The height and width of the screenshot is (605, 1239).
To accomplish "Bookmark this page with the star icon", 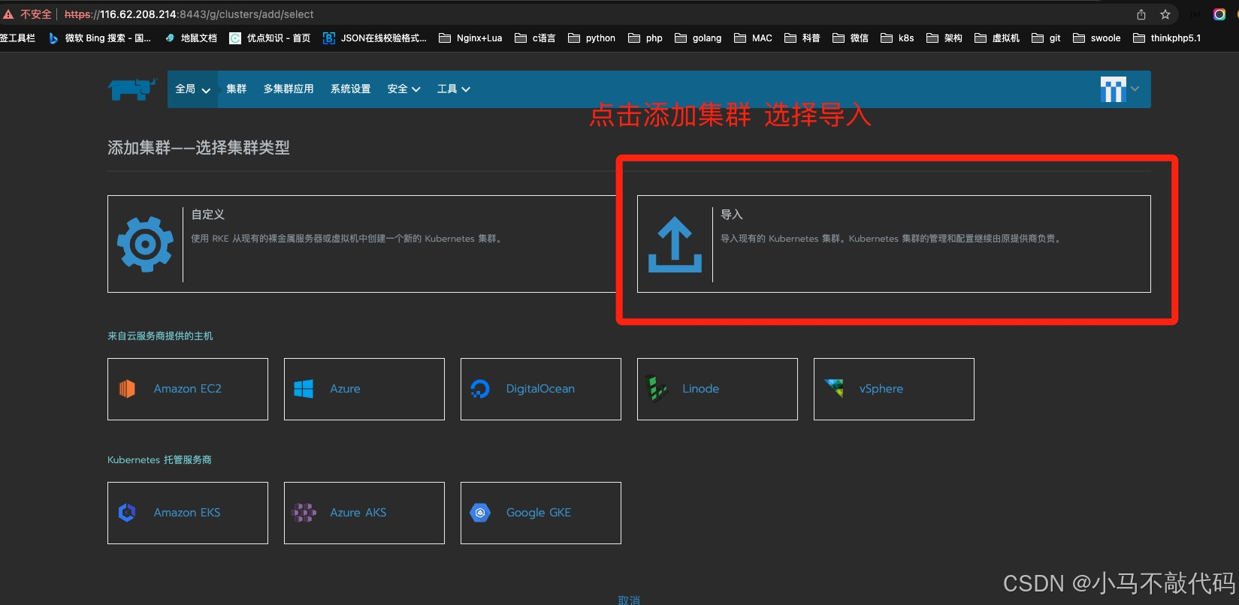I will [x=1165, y=14].
